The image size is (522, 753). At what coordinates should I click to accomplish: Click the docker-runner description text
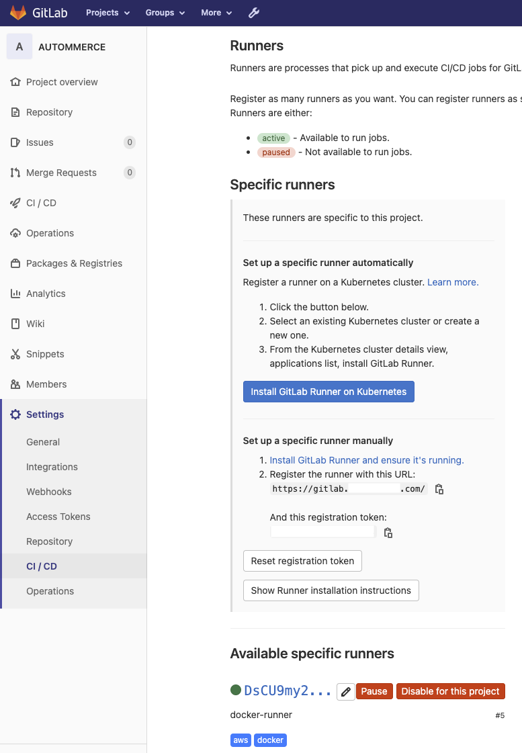(x=261, y=715)
